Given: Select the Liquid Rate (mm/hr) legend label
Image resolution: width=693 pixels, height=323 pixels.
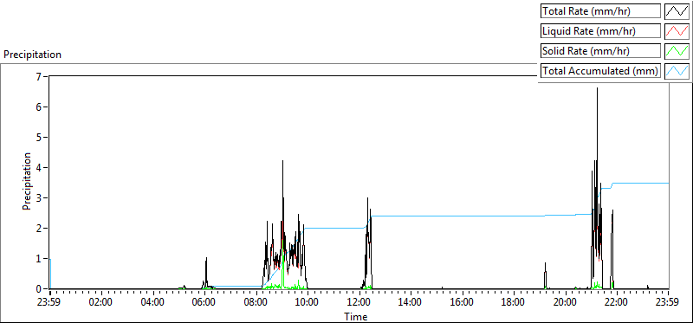Looking at the screenshot, I should pyautogui.click(x=600, y=31).
